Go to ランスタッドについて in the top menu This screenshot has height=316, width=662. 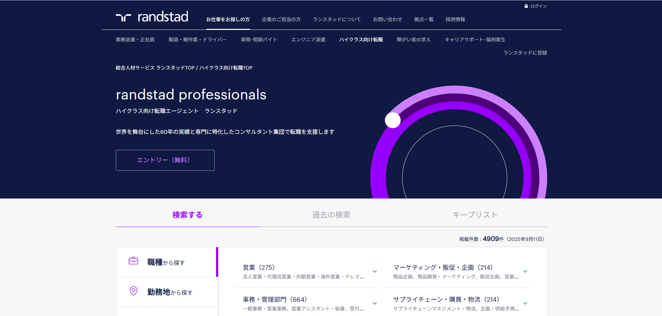pos(337,19)
